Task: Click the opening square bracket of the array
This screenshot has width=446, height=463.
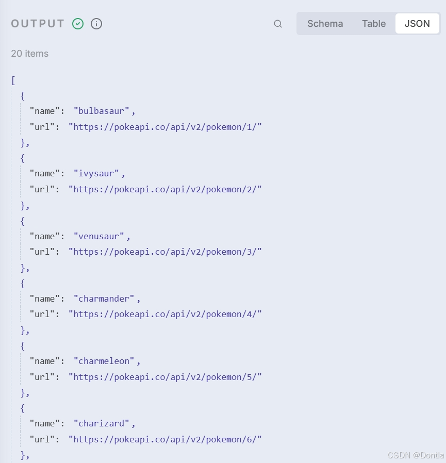Action: pyautogui.click(x=13, y=80)
